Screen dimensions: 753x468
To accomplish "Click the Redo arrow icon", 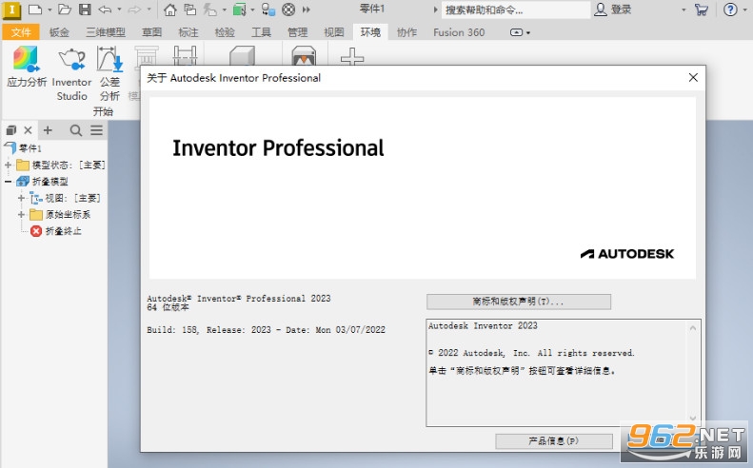I will (134, 10).
